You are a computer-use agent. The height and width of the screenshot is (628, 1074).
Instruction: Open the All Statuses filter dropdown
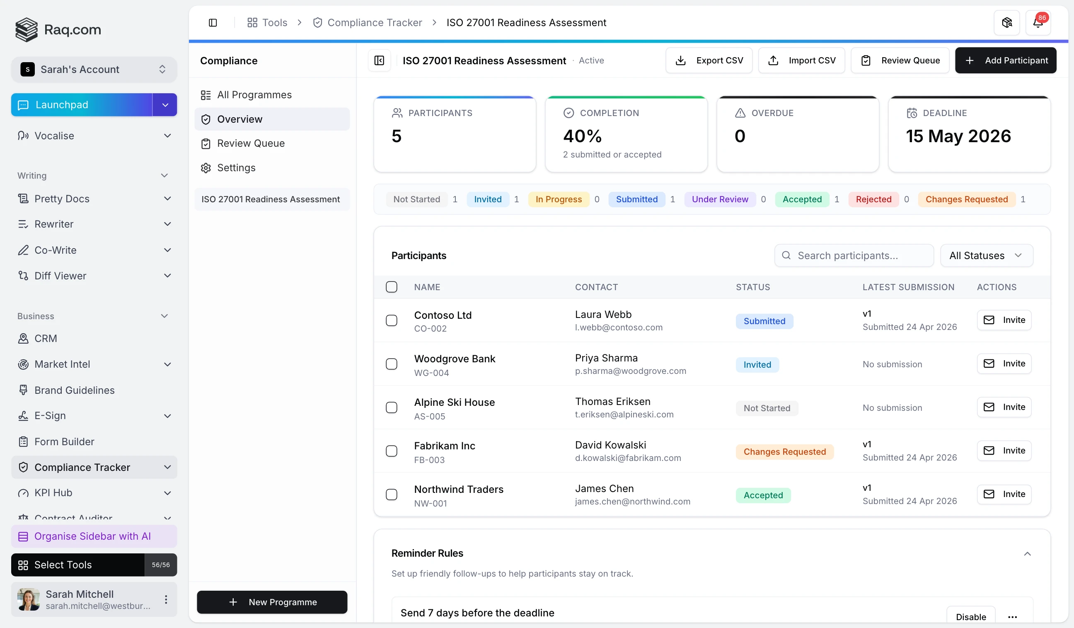pos(987,255)
